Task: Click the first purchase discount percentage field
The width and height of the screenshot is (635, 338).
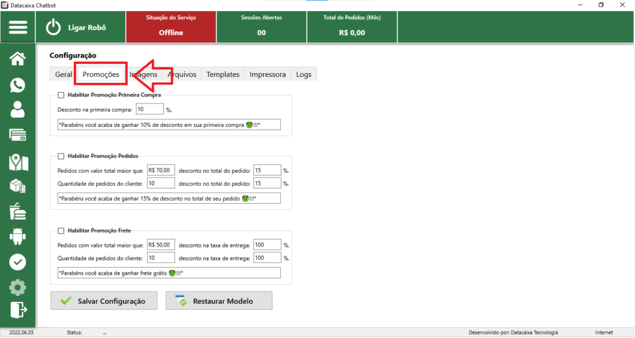Action: 149,109
